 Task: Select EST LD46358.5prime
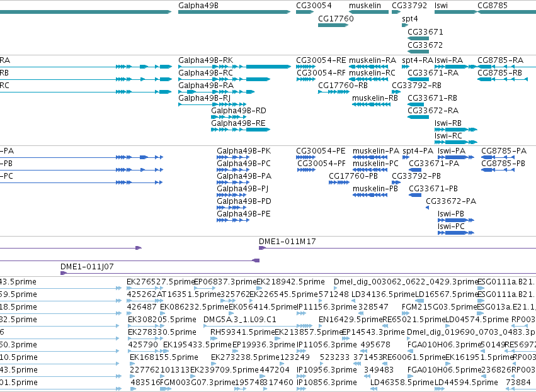click(x=402, y=383)
